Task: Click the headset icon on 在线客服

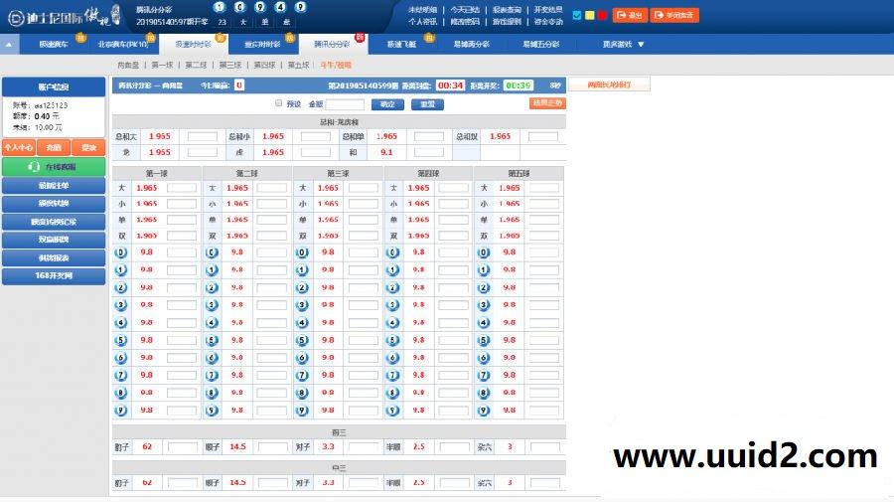Action: [34, 167]
